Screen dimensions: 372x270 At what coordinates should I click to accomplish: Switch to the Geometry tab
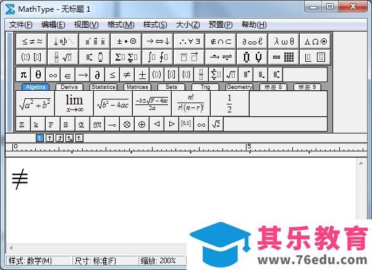tap(239, 87)
